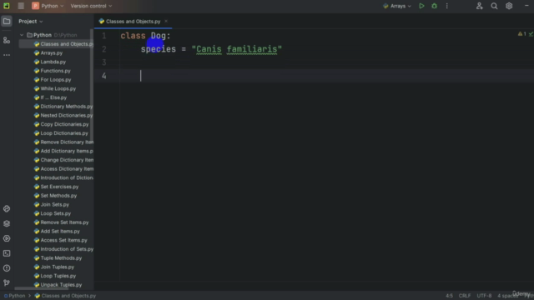534x300 pixels.
Task: Open the main hamburger menu
Action: [x=21, y=6]
